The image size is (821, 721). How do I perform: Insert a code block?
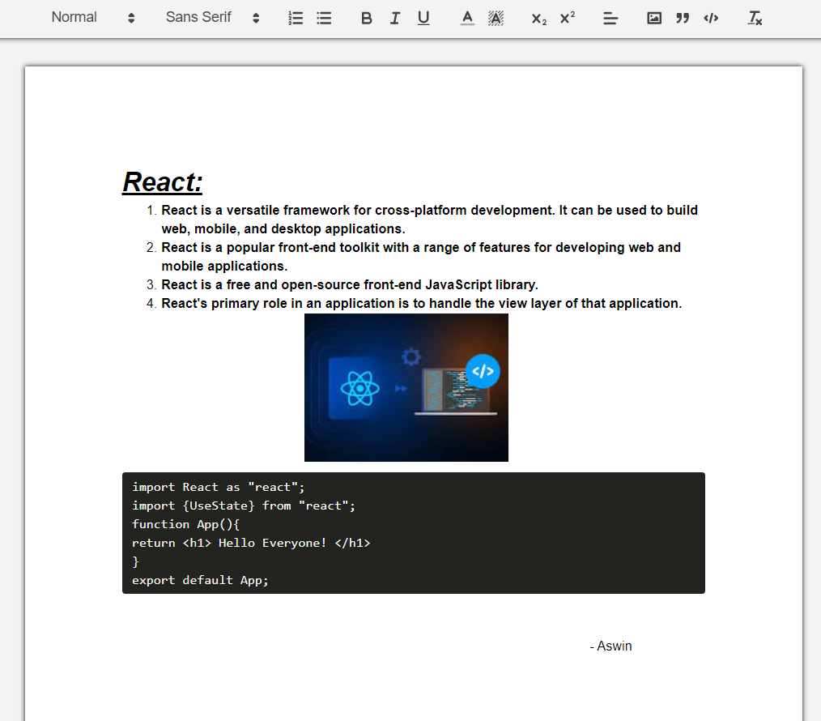click(711, 19)
